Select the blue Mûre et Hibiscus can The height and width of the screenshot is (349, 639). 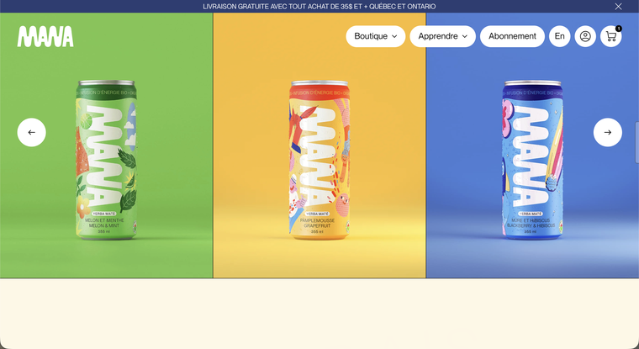pos(532,160)
